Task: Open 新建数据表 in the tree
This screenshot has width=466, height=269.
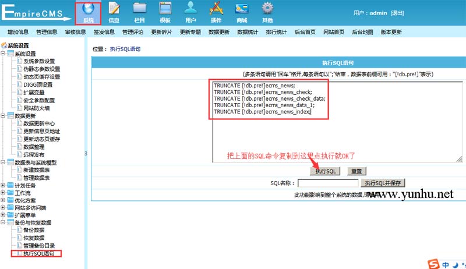Action: pyautogui.click(x=36, y=170)
